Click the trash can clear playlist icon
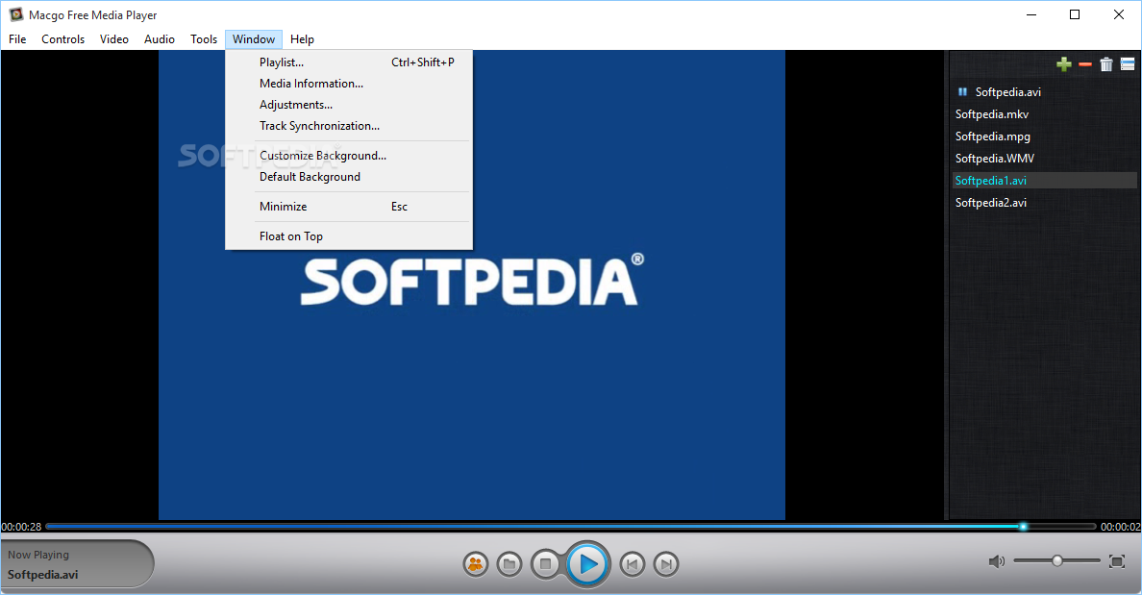The height and width of the screenshot is (595, 1142). point(1106,64)
